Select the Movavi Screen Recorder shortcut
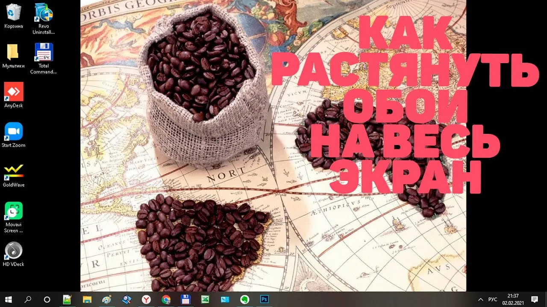The height and width of the screenshot is (307, 547). click(x=14, y=217)
